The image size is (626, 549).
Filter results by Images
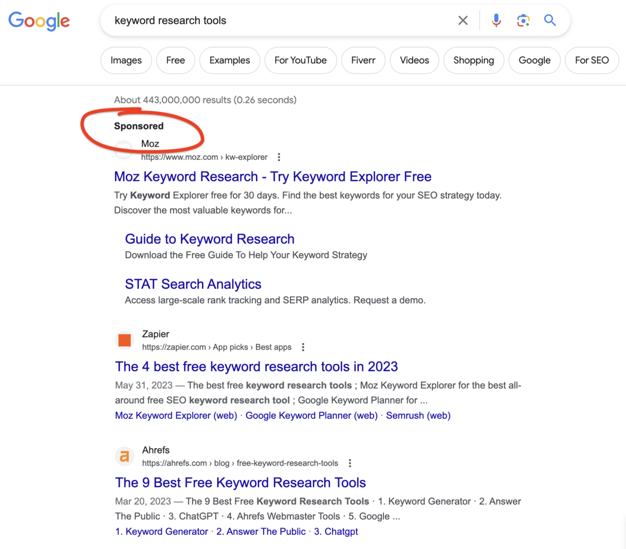pos(126,60)
